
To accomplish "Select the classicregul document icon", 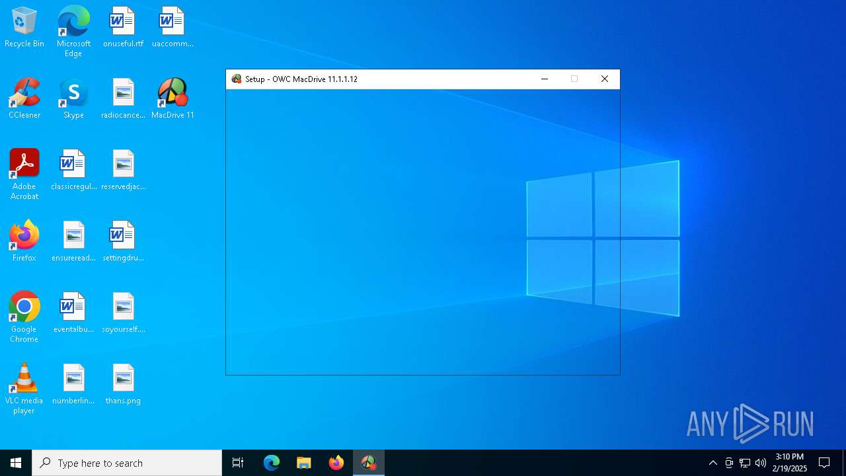I will [73, 171].
